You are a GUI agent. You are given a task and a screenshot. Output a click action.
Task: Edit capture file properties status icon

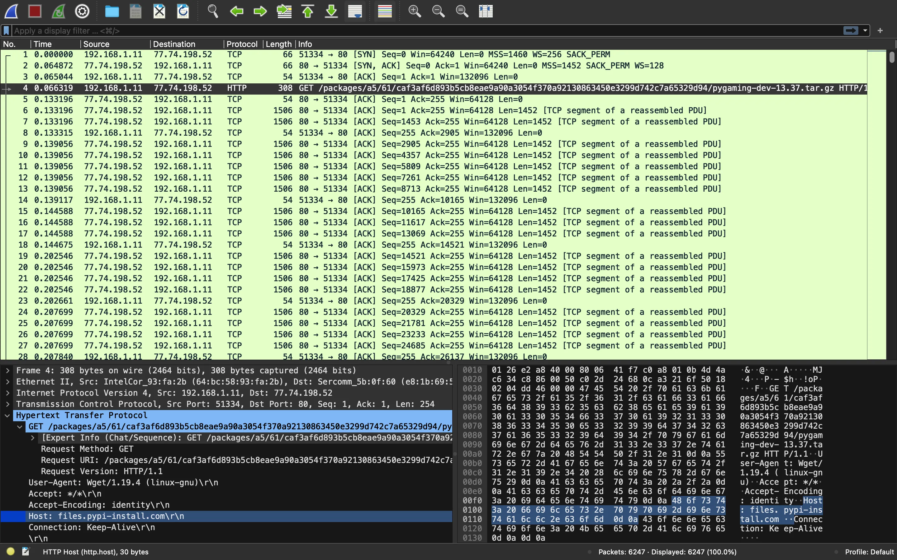pos(26,552)
